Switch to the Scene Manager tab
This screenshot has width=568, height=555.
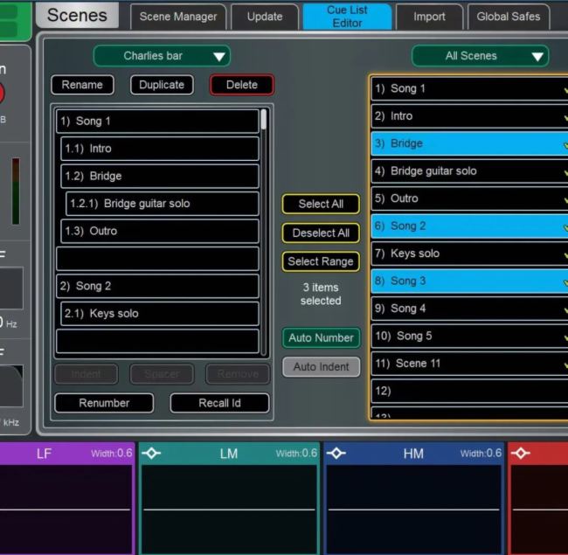(x=178, y=17)
